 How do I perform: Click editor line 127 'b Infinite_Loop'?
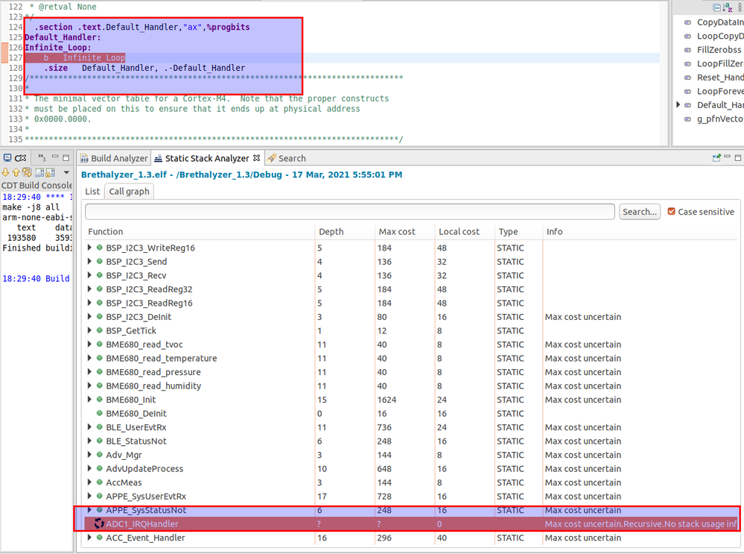tap(84, 57)
